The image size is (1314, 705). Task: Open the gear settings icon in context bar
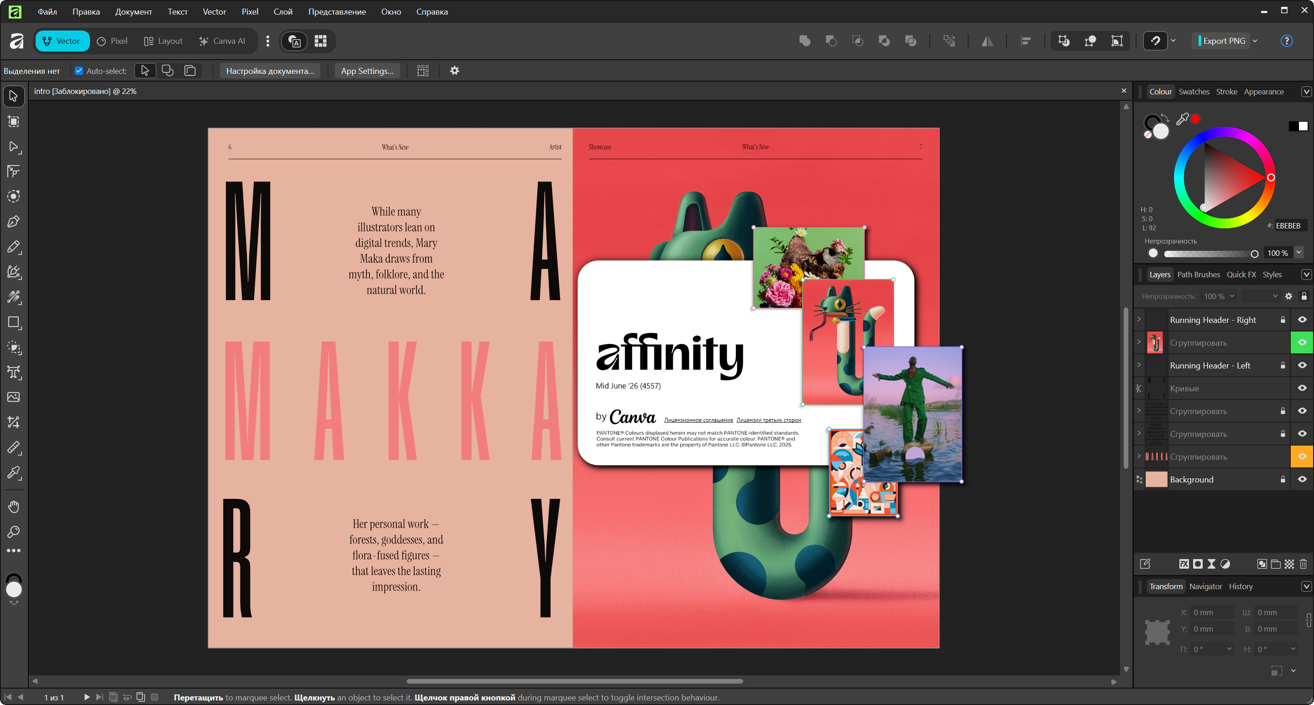coord(454,71)
